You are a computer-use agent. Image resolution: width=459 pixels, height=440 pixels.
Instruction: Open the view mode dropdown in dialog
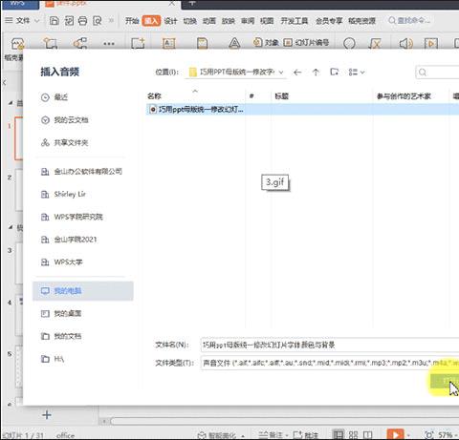(x=357, y=73)
